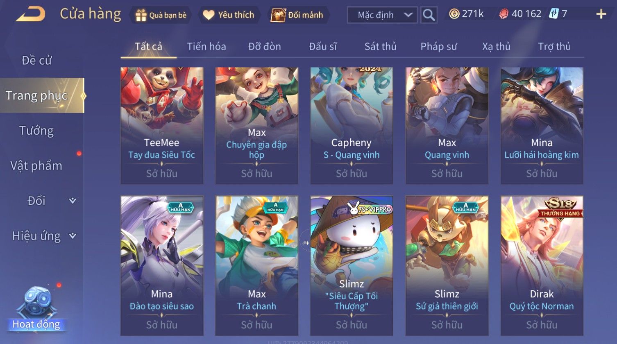The width and height of the screenshot is (617, 344).
Task: Click the gold coin currency icon
Action: click(454, 14)
